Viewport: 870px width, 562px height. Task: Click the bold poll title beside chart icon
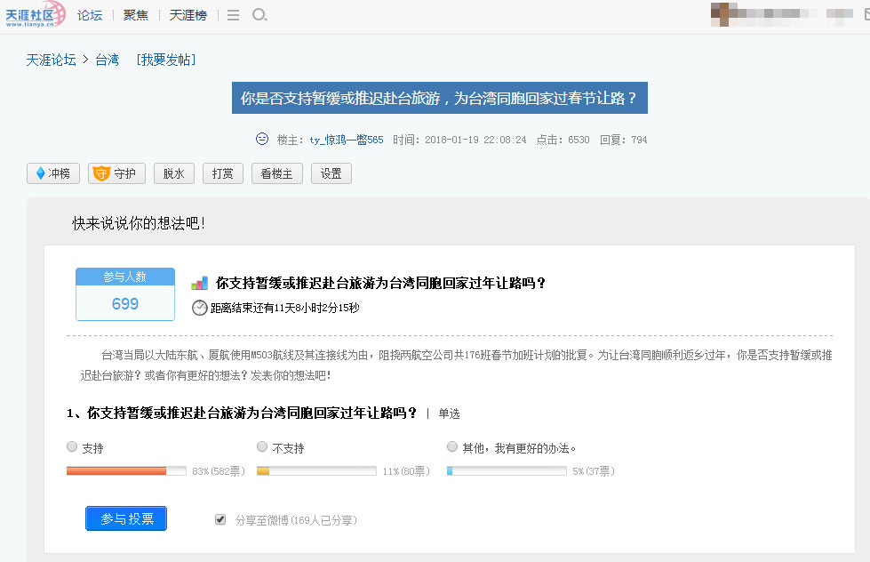[380, 283]
